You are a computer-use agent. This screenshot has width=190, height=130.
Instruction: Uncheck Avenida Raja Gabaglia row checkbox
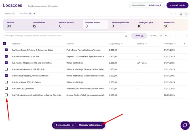(x=6, y=76)
